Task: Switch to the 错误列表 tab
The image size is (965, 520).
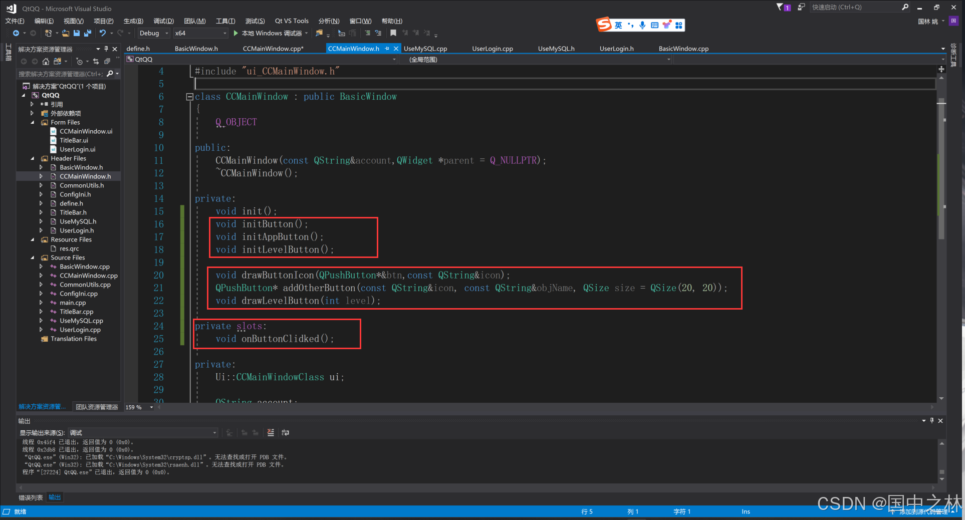Action: pyautogui.click(x=31, y=497)
